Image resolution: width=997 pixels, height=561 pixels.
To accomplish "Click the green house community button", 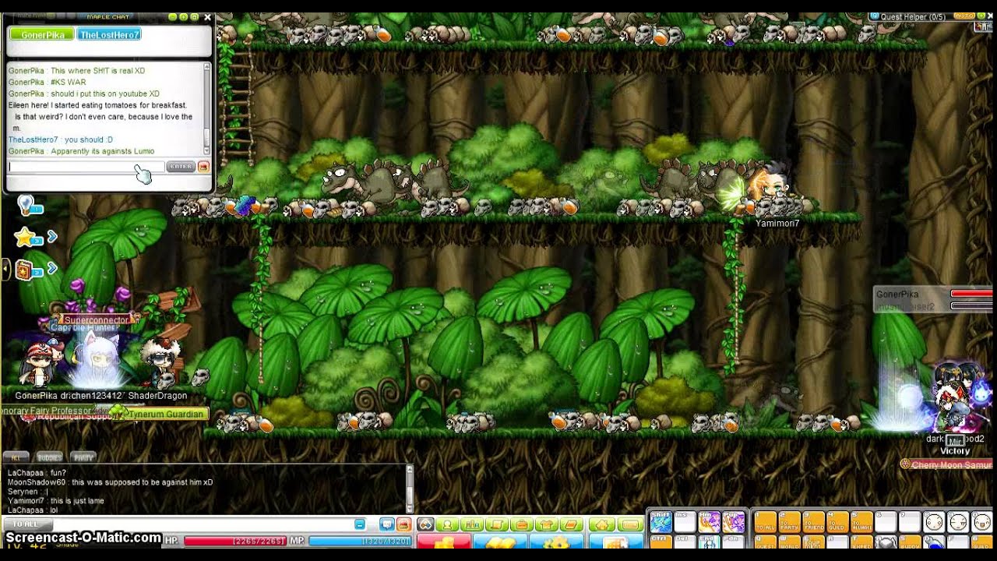I will click(x=602, y=524).
